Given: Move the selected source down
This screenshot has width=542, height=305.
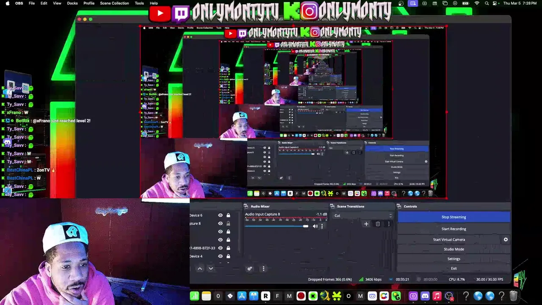Looking at the screenshot, I should (x=210, y=269).
